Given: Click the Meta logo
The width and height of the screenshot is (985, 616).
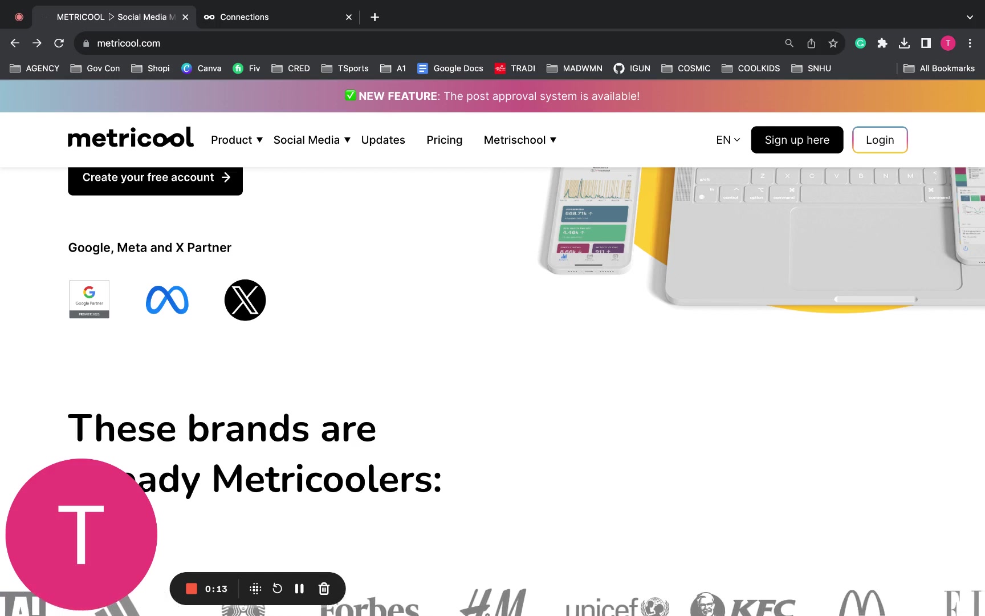Looking at the screenshot, I should (167, 300).
